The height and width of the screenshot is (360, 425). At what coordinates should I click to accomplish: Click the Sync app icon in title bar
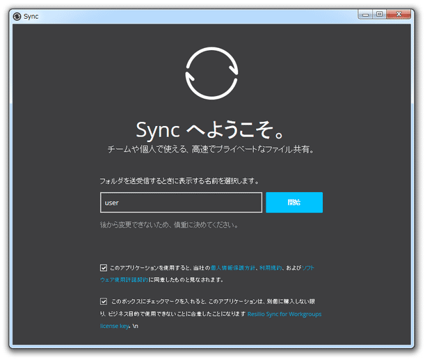point(17,17)
